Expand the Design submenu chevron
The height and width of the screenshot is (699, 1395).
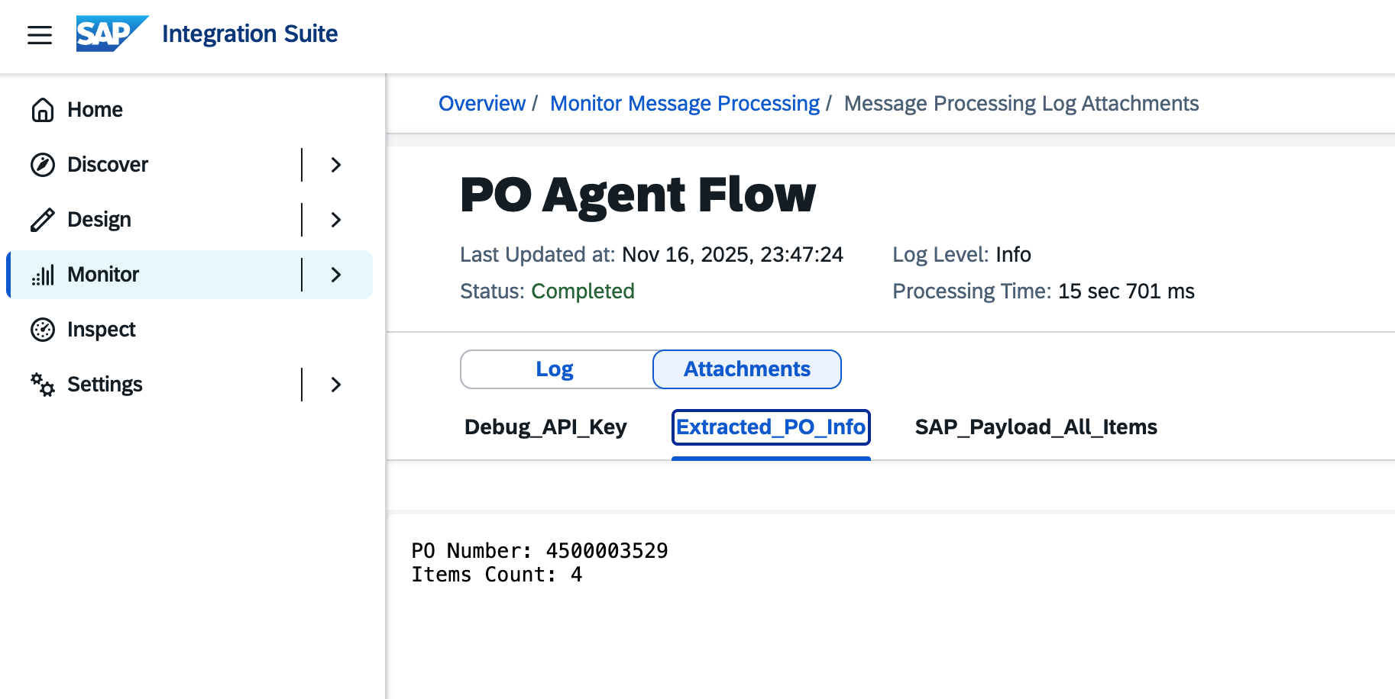[x=336, y=220]
